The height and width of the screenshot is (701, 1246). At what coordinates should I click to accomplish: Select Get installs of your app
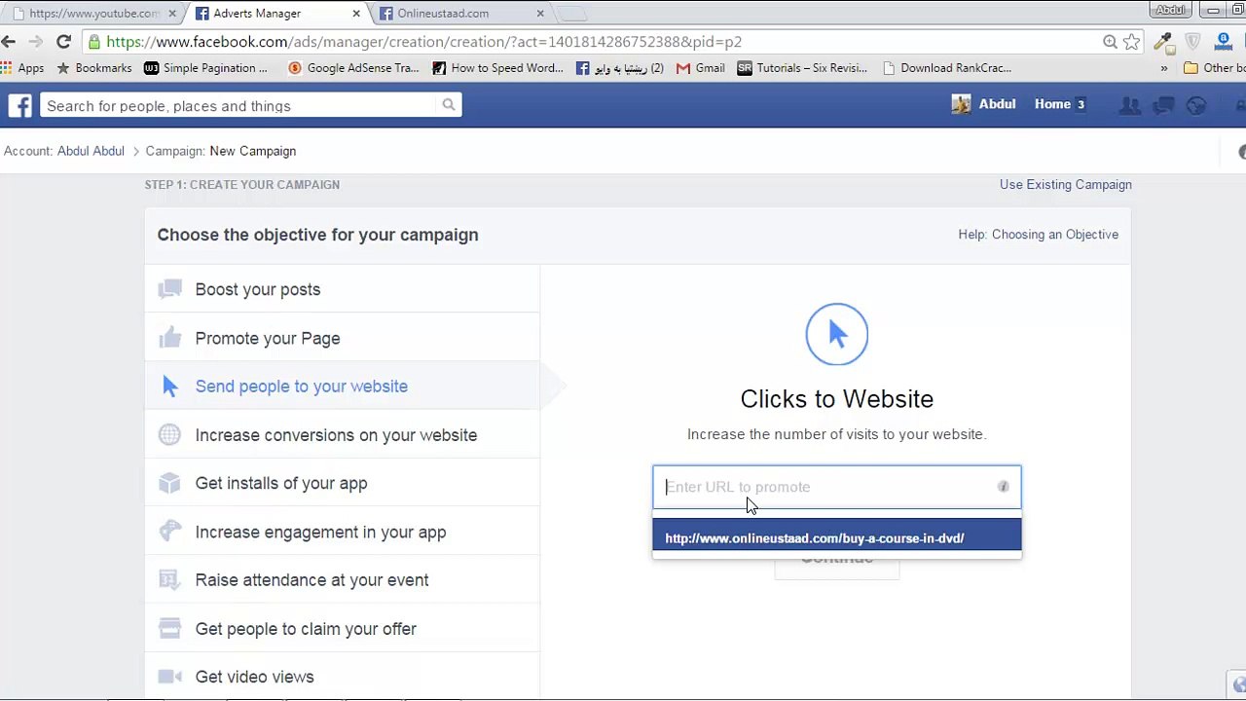342,483
